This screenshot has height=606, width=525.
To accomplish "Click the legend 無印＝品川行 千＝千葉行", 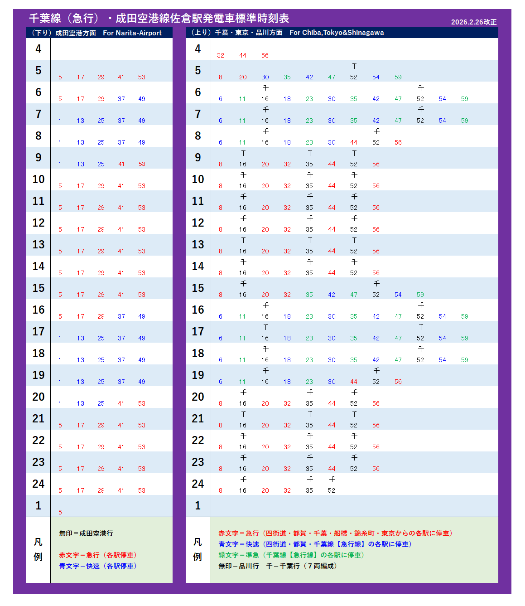I will click(x=277, y=566).
